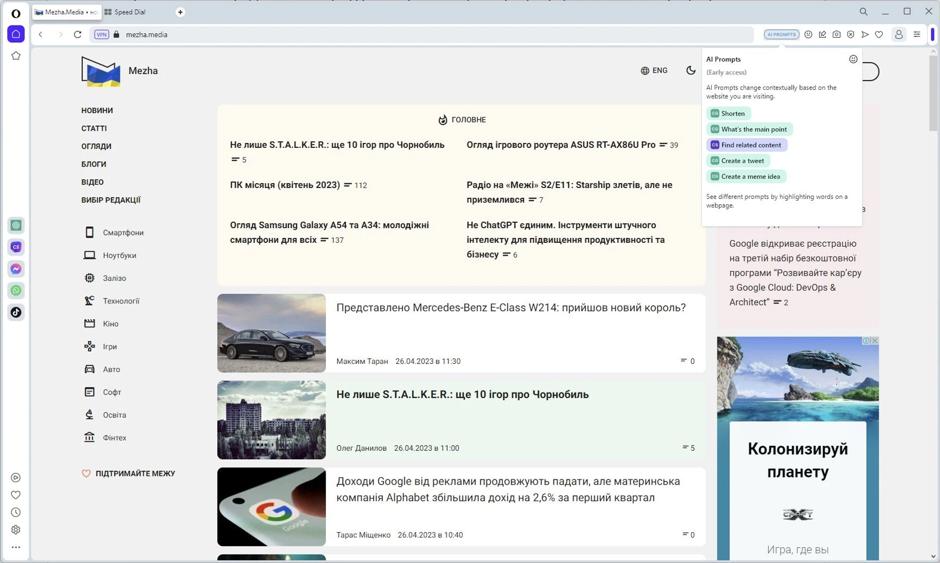Click the smiley feedback icon in AI Prompts
This screenshot has width=940, height=563.
(853, 59)
